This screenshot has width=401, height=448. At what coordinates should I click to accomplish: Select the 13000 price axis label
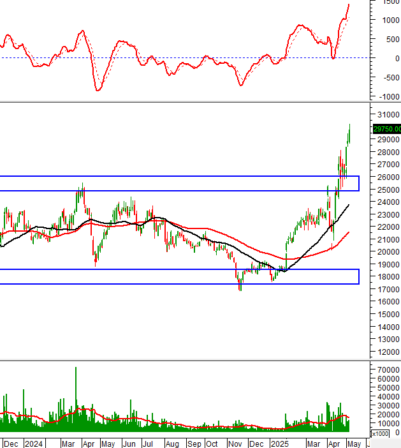[x=388, y=340]
